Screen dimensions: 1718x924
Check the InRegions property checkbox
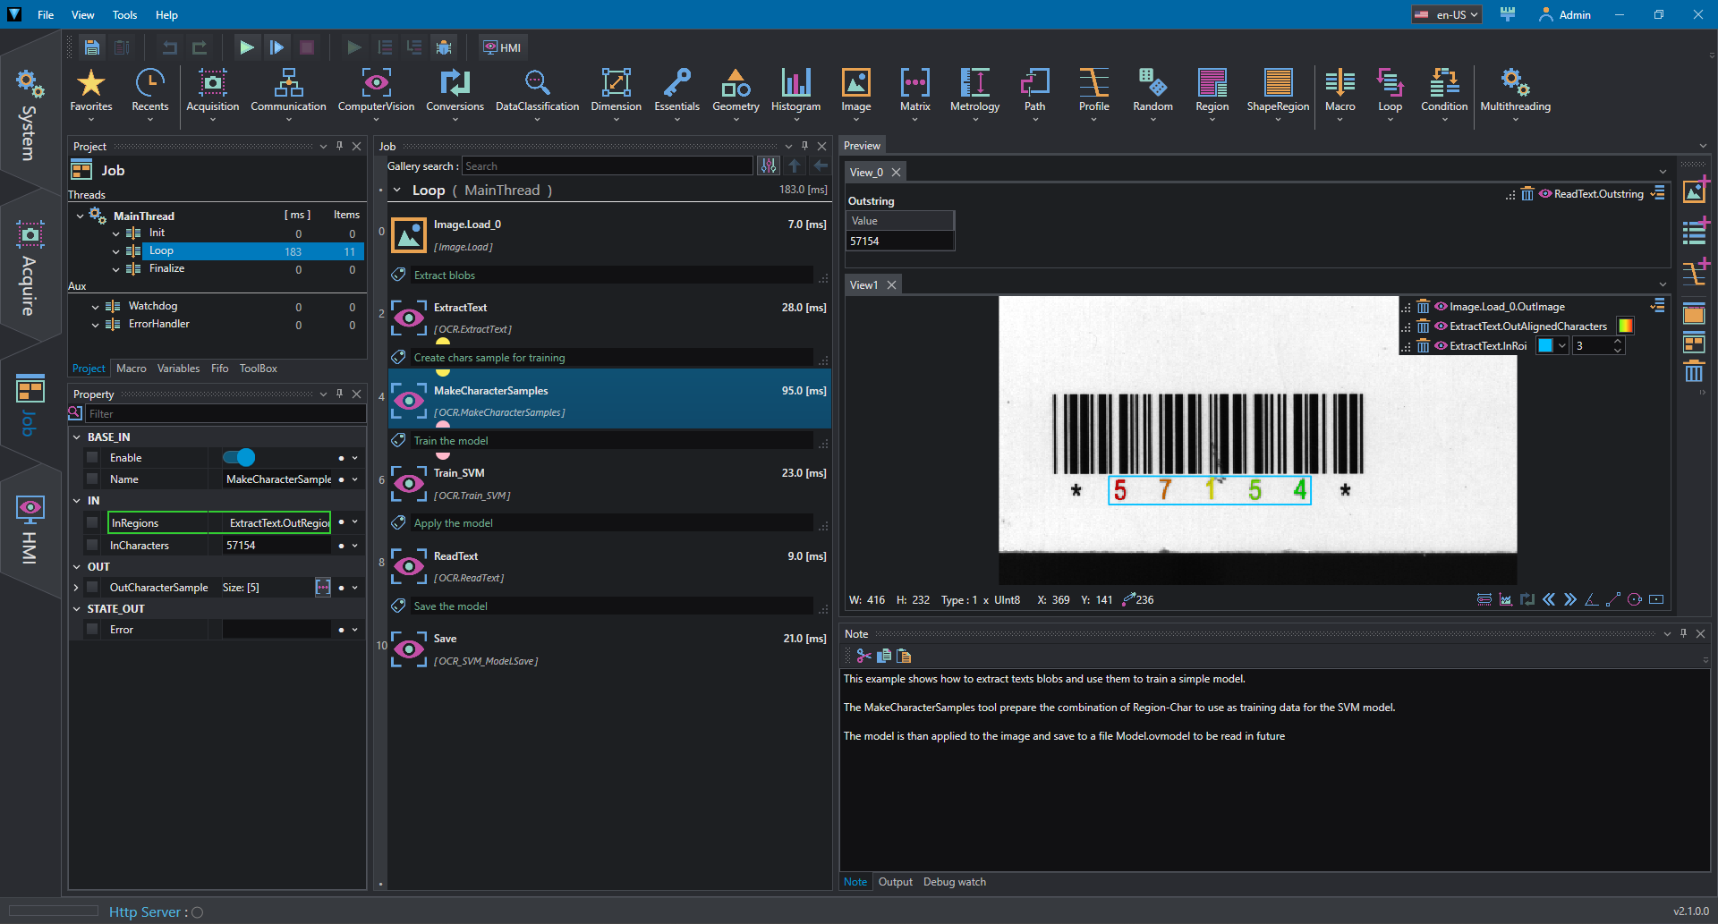pyautogui.click(x=92, y=522)
